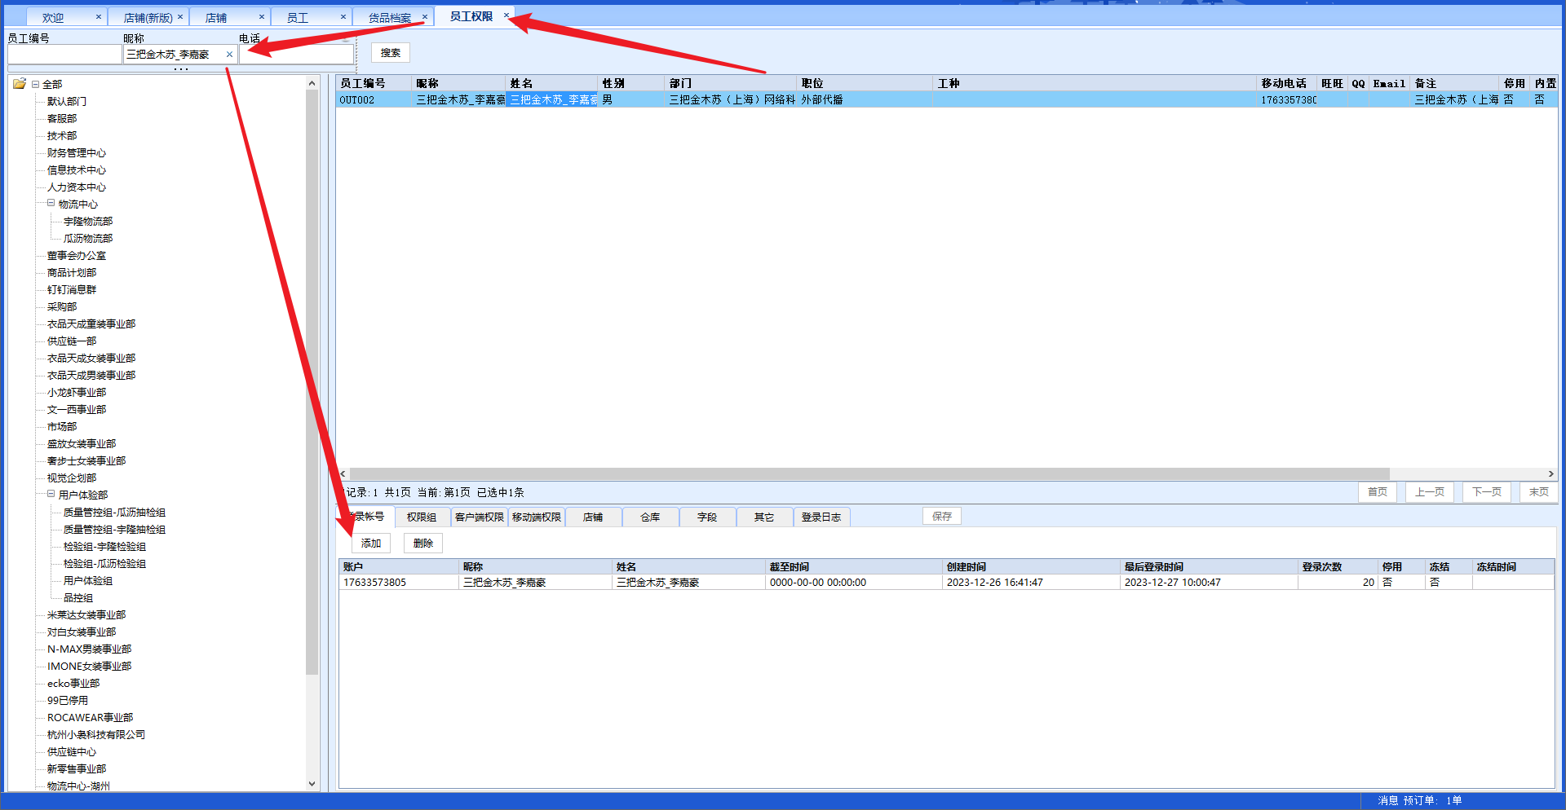Collapse the 物流中心 tree node
Screen dimensions: 1566x810
pyautogui.click(x=51, y=204)
